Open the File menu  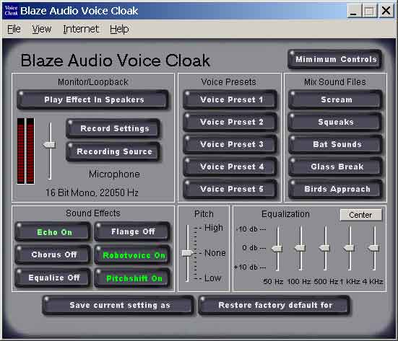(x=14, y=29)
